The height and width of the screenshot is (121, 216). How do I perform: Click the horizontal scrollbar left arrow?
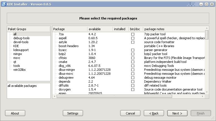(x=55, y=96)
